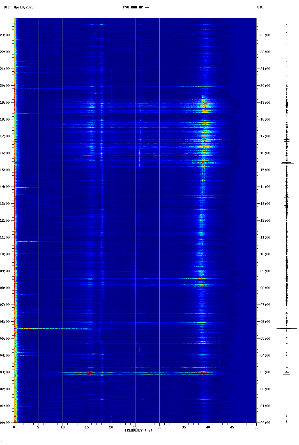299x445 pixels.
Task: Click the 00:00 label on right time axis
Action: click(265, 423)
